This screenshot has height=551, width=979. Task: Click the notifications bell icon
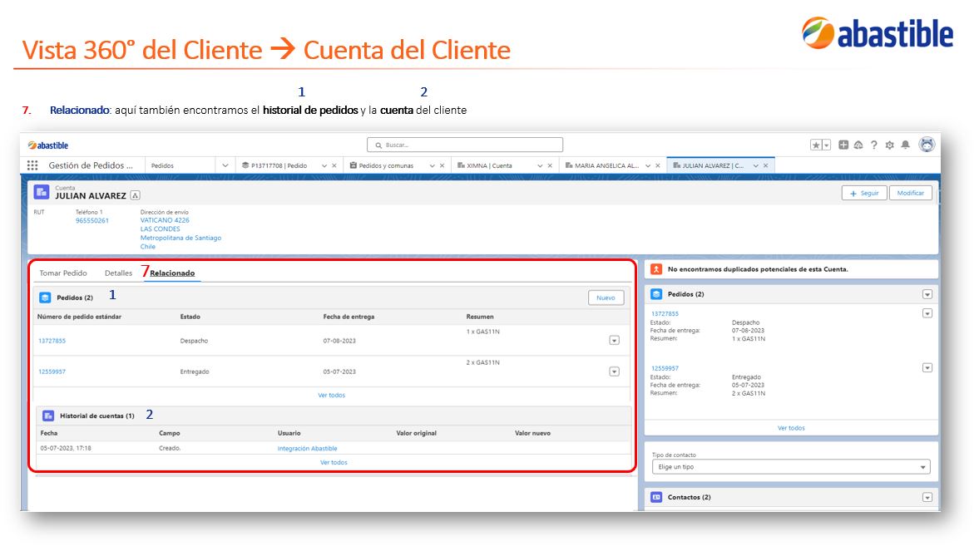(x=905, y=145)
